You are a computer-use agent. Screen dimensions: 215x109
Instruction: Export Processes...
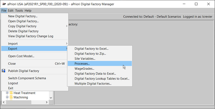click(x=100, y=64)
